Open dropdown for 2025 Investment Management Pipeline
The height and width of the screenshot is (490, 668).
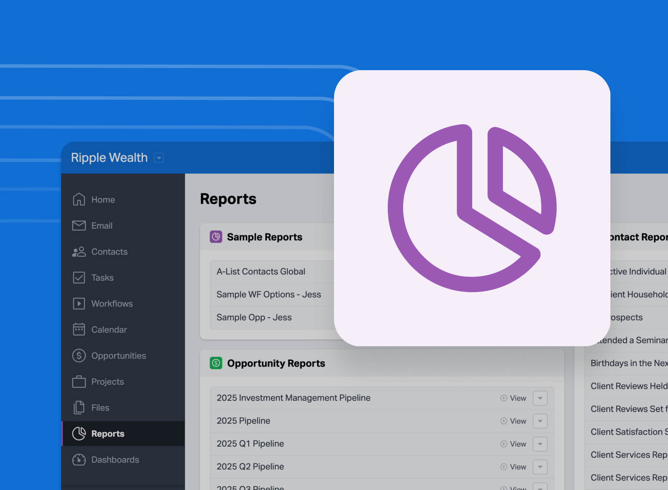[x=540, y=398]
